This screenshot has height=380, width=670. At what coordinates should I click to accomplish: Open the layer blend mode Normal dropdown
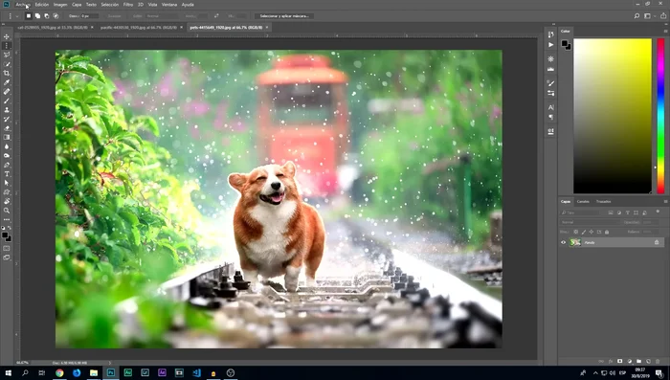point(590,222)
